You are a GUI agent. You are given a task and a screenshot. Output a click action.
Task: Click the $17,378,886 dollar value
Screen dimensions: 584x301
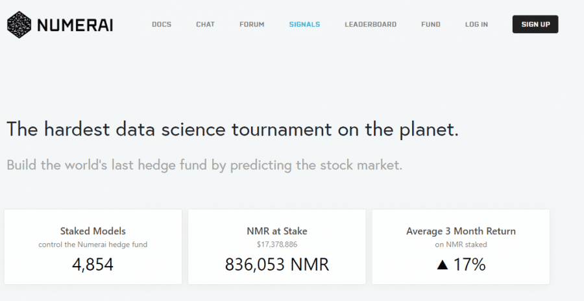coord(277,245)
